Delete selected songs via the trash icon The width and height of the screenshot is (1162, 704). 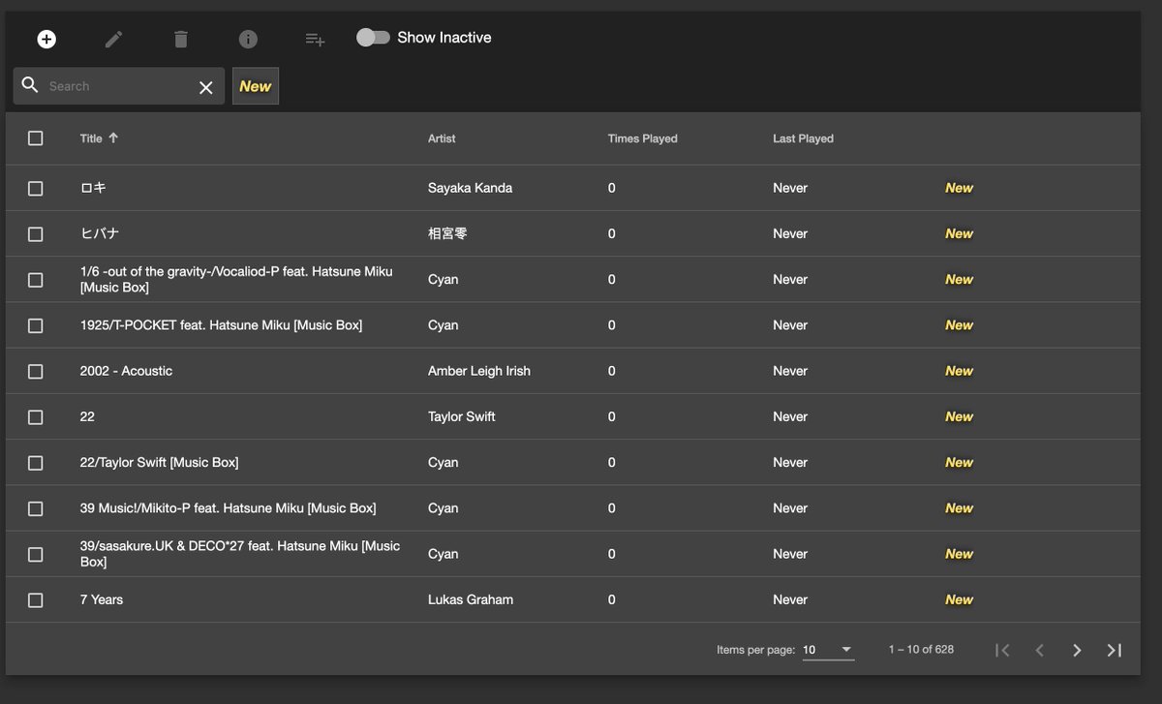click(181, 39)
